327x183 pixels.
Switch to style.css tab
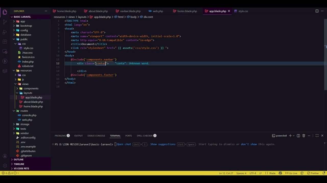point(241,11)
